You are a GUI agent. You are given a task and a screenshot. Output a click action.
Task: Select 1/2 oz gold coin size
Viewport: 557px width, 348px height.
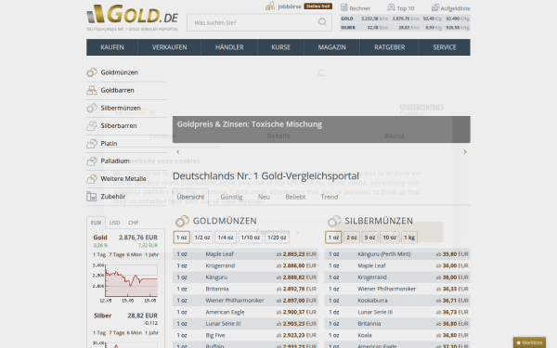point(202,238)
